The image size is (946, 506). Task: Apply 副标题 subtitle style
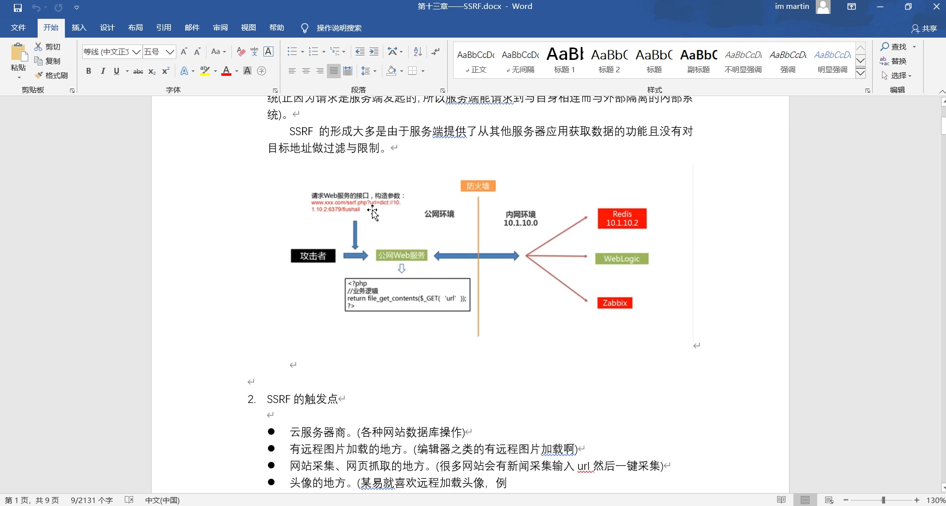click(x=698, y=60)
